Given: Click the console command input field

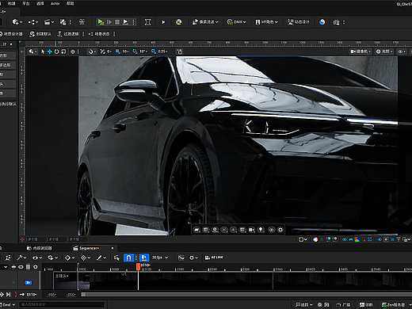Looking at the screenshot, I should tap(62, 304).
